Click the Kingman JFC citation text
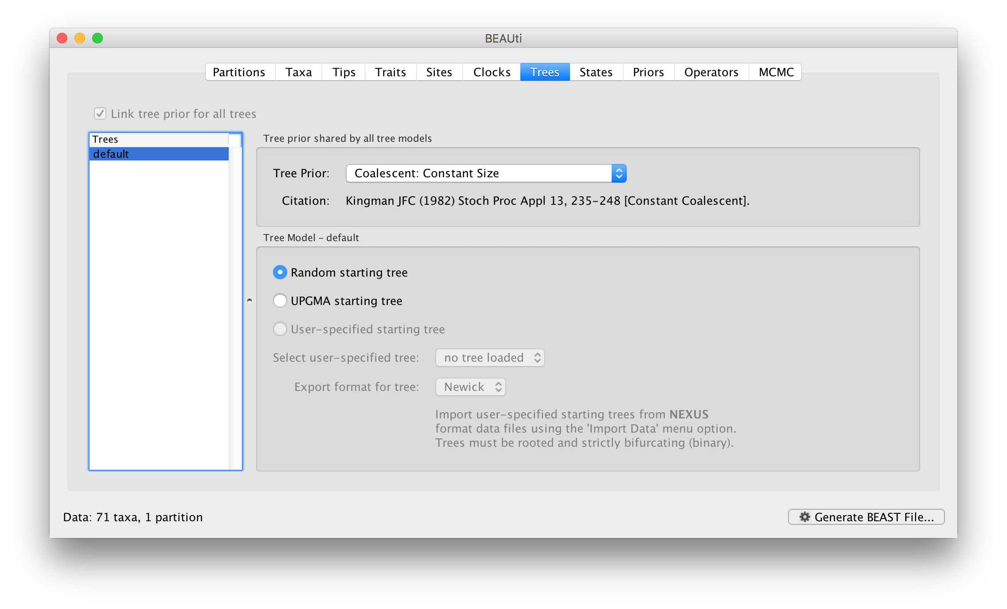Screen dimensions: 1007x609 (x=547, y=201)
